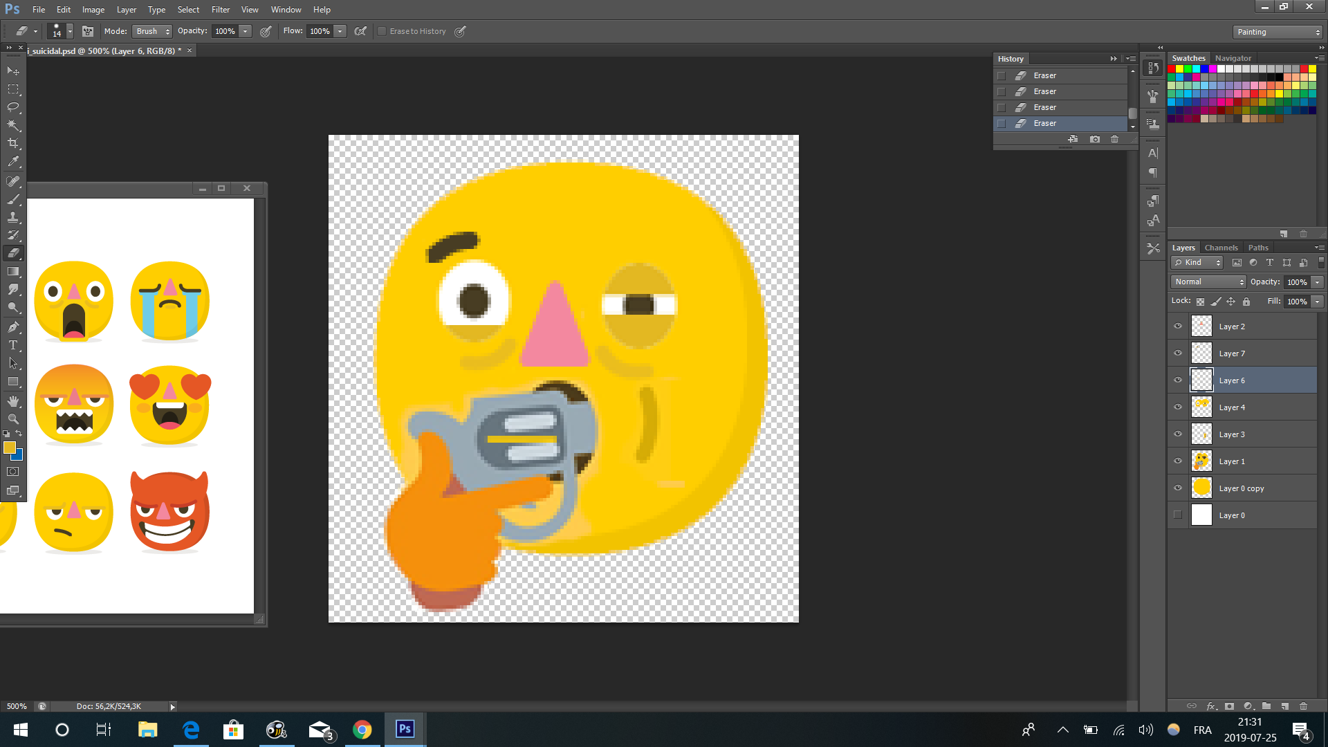Select the Gradient tool

point(13,272)
